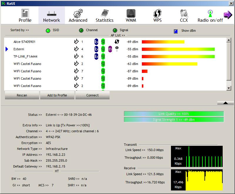
Task: Open the WPS setup icon
Action: click(157, 14)
